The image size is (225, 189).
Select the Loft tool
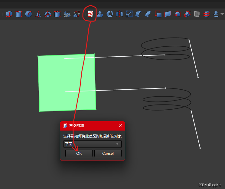coord(178,14)
